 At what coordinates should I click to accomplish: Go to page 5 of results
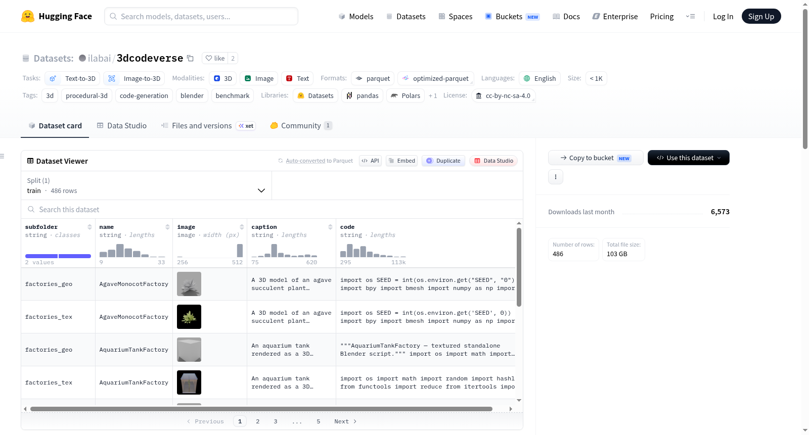[318, 421]
